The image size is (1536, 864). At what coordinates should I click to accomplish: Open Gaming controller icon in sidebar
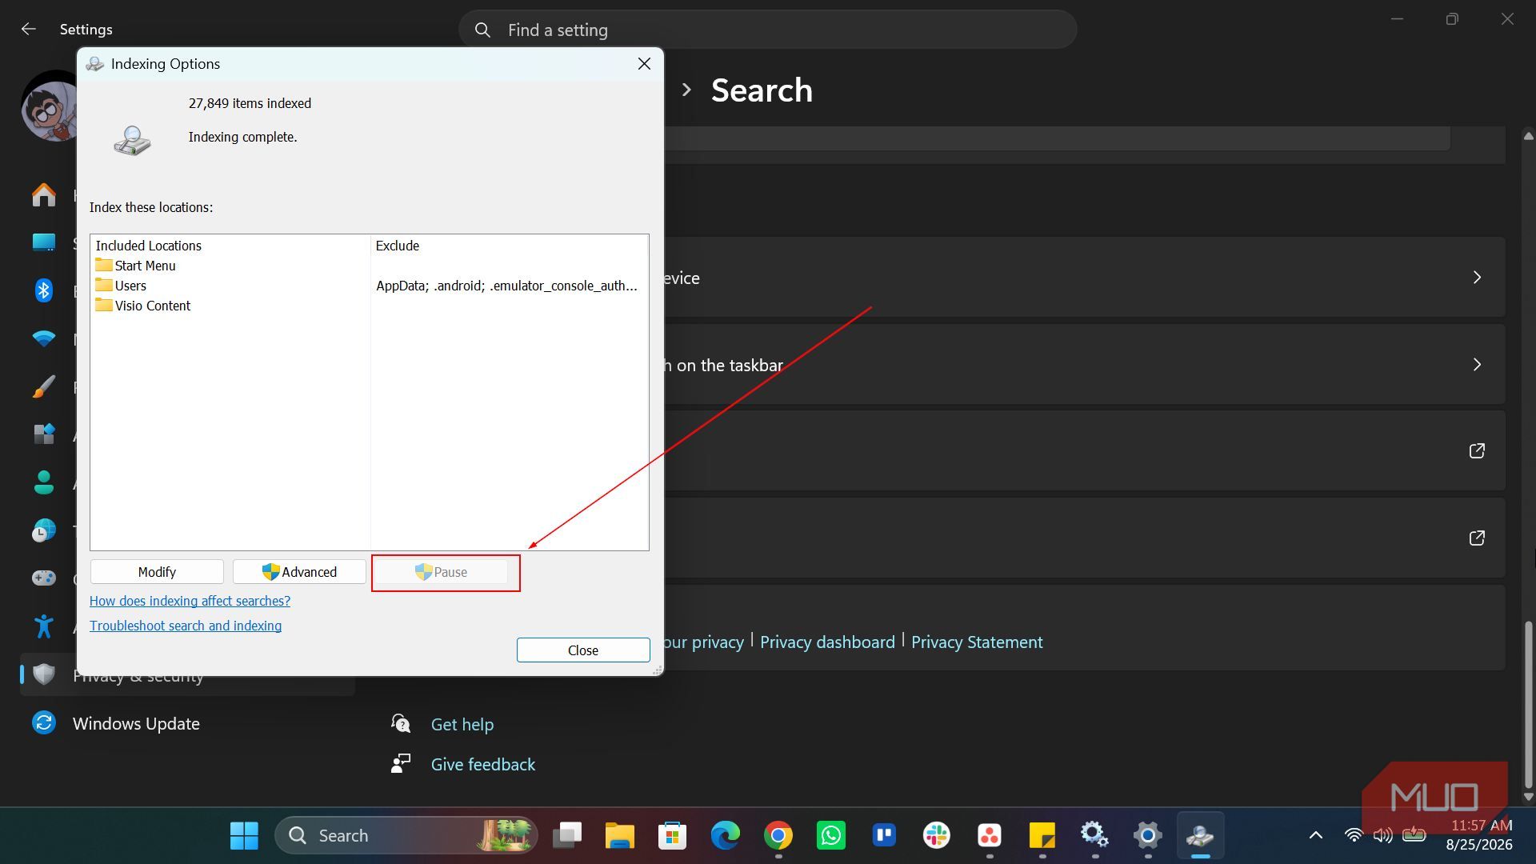click(x=44, y=578)
